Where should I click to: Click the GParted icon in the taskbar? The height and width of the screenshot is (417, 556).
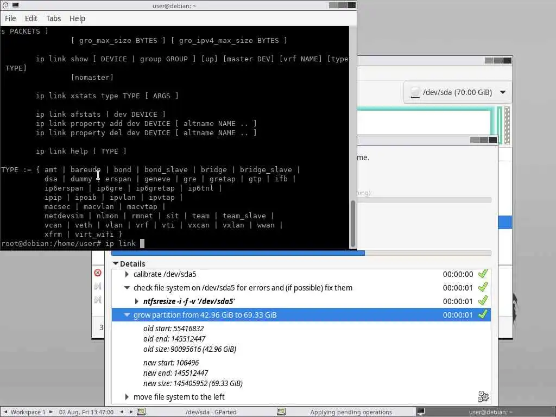pyautogui.click(x=141, y=412)
